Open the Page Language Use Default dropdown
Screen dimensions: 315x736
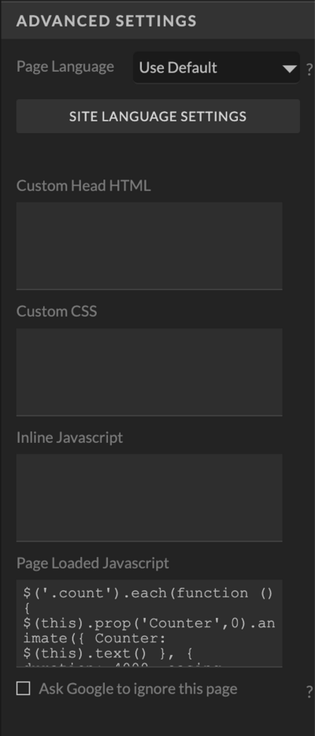[216, 68]
